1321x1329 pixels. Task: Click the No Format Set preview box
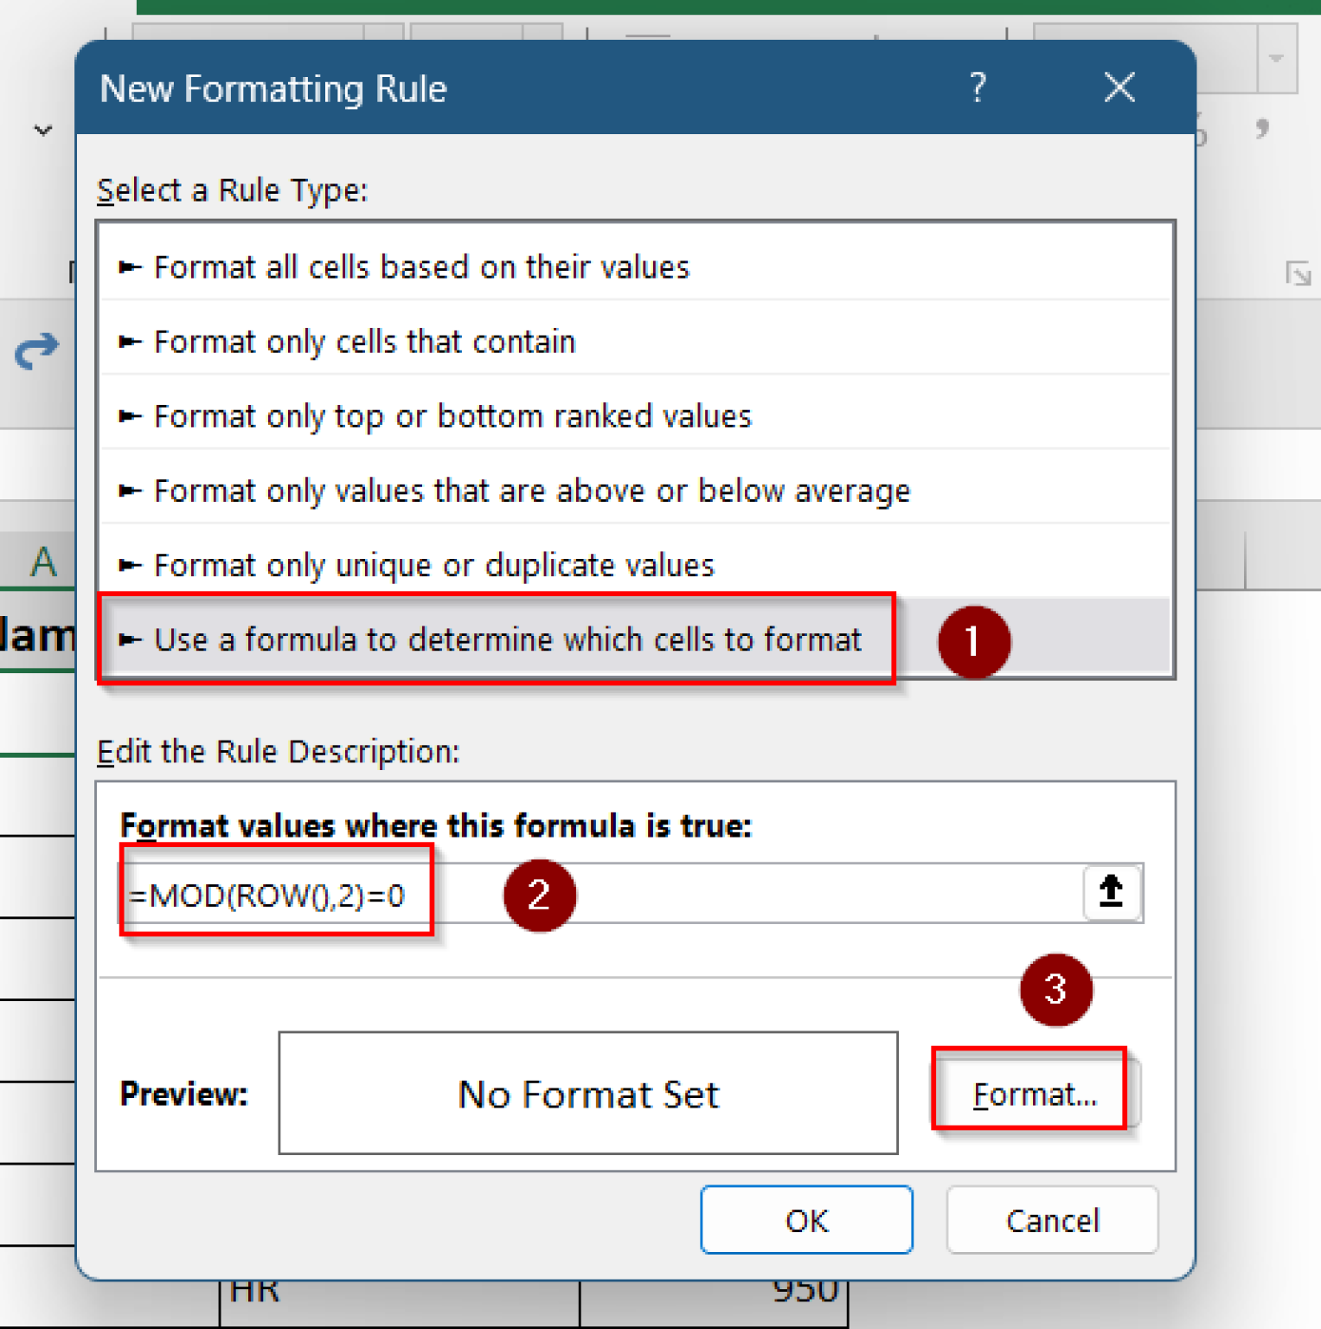click(x=587, y=1093)
